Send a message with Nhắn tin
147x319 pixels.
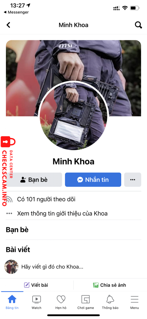[x=93, y=180]
